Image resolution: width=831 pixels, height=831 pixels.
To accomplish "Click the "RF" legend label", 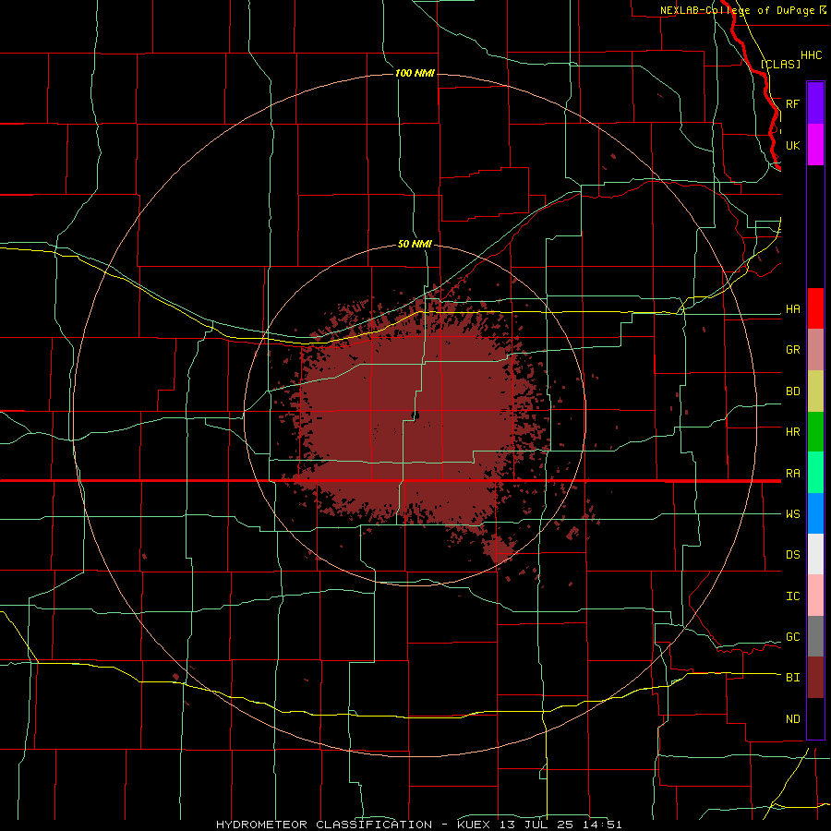I will click(x=793, y=103).
